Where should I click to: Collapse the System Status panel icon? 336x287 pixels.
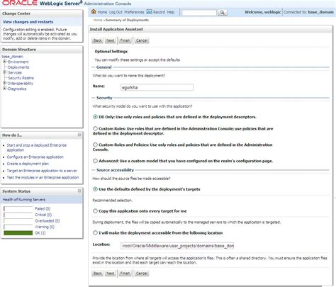tap(79, 191)
